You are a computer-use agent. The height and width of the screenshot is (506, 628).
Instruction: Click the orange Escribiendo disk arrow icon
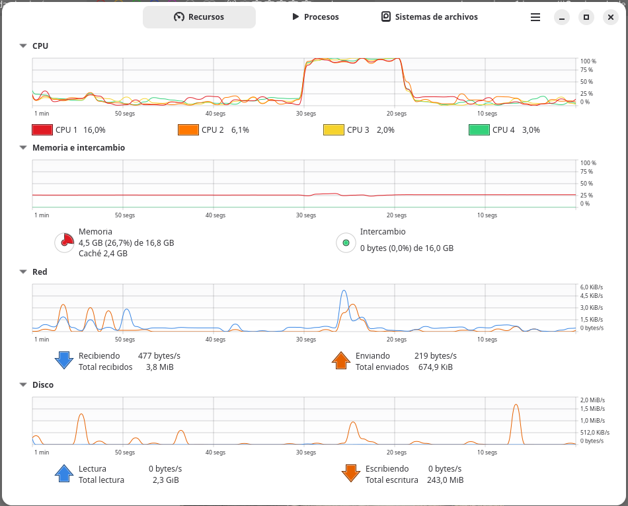coord(351,474)
